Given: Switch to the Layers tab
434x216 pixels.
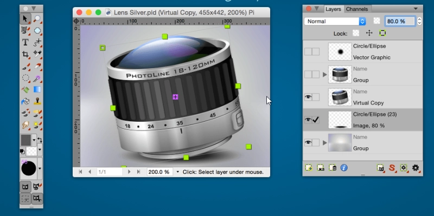Looking at the screenshot, I should pos(333,9).
